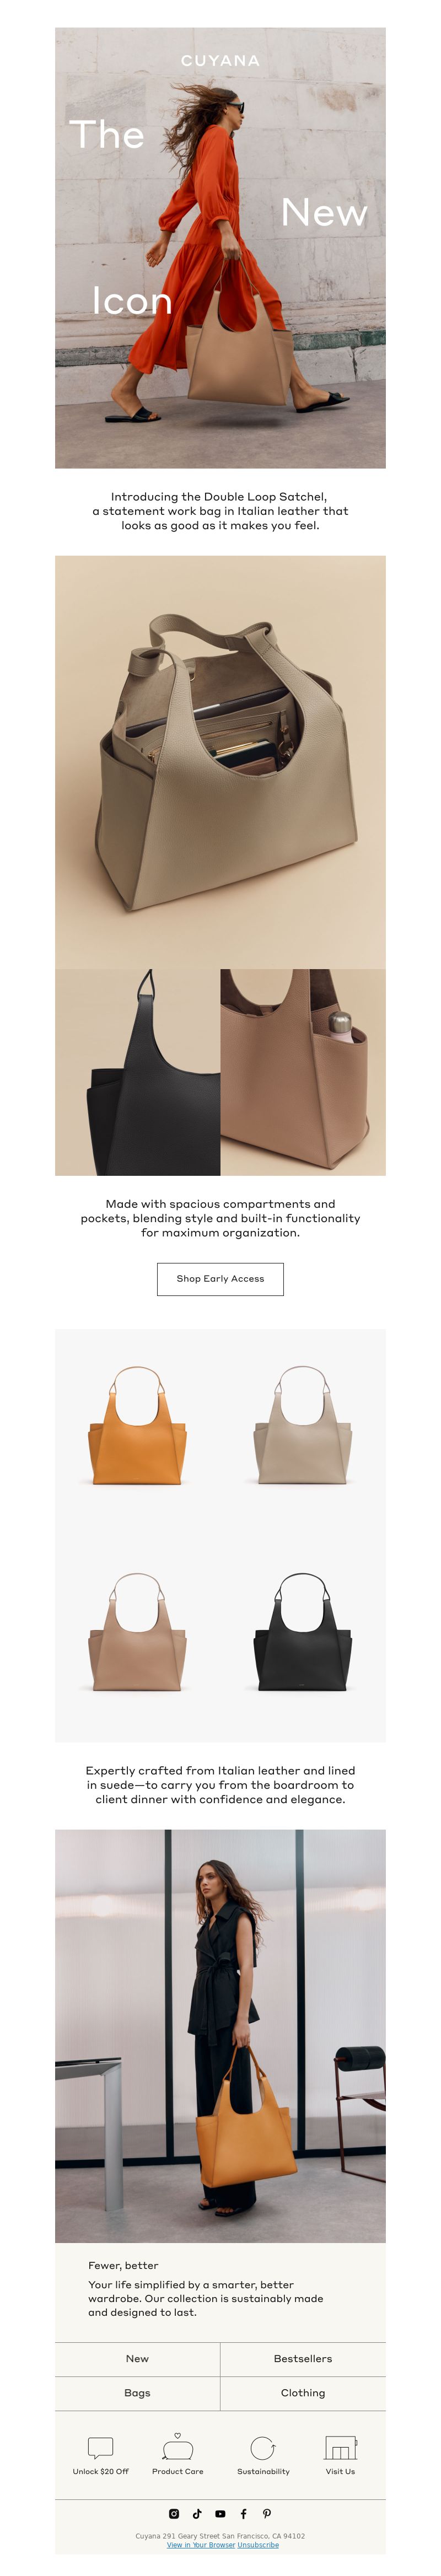Open the Facebook social icon
The height and width of the screenshot is (2576, 441).
pos(243,2513)
